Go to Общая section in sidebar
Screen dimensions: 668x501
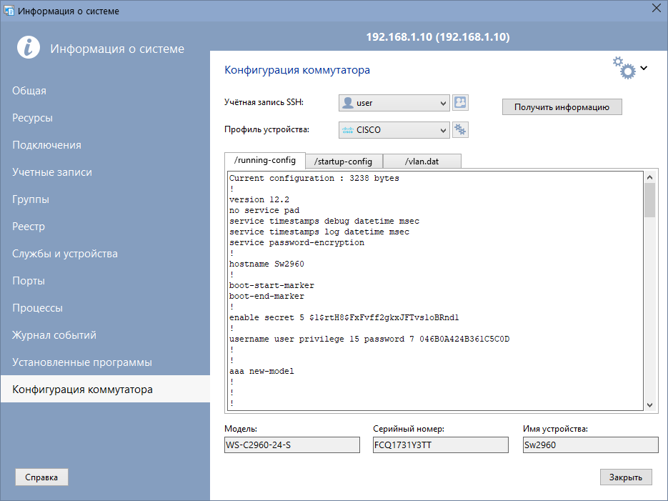29,91
